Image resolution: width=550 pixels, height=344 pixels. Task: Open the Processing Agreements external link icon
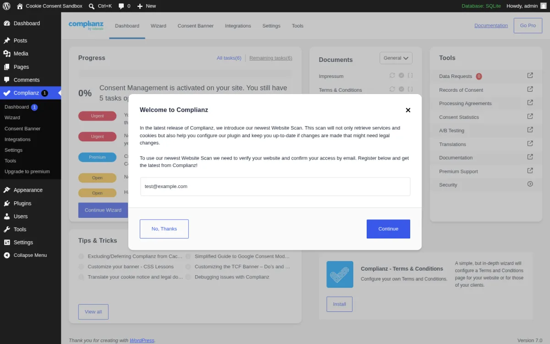[x=530, y=102]
